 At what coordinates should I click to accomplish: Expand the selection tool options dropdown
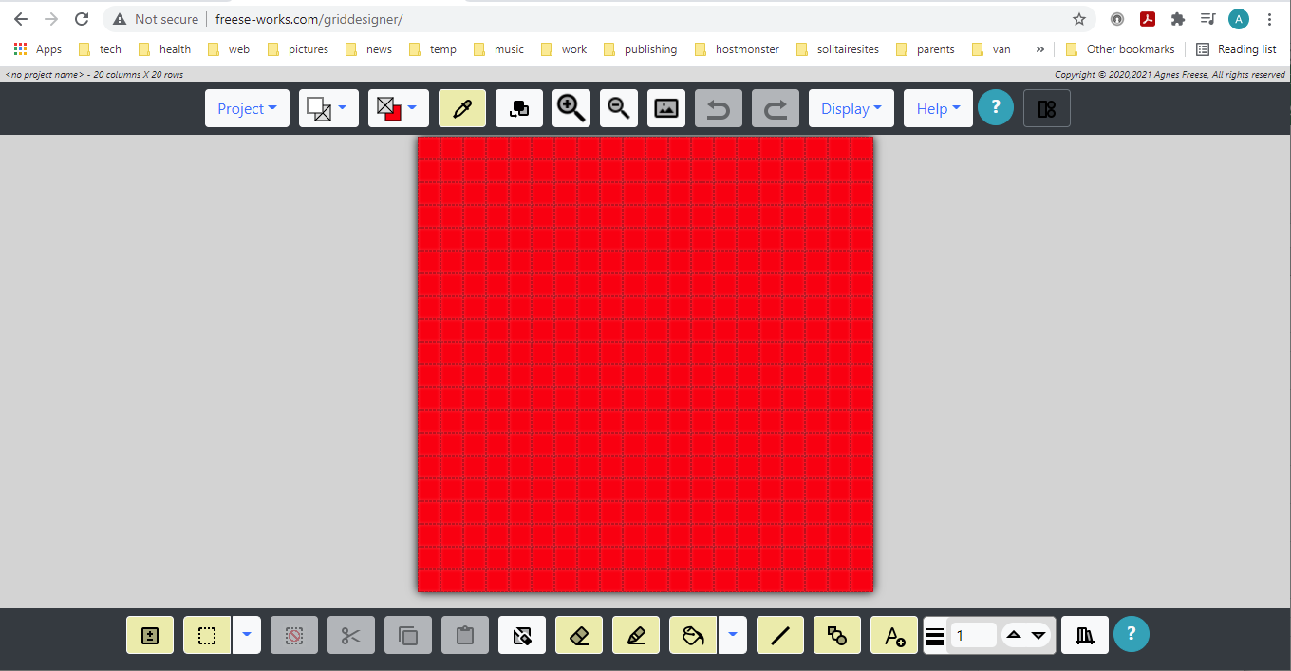[247, 634]
